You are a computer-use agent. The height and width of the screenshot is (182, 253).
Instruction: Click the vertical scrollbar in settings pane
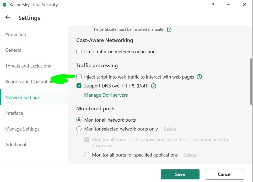pos(251,81)
